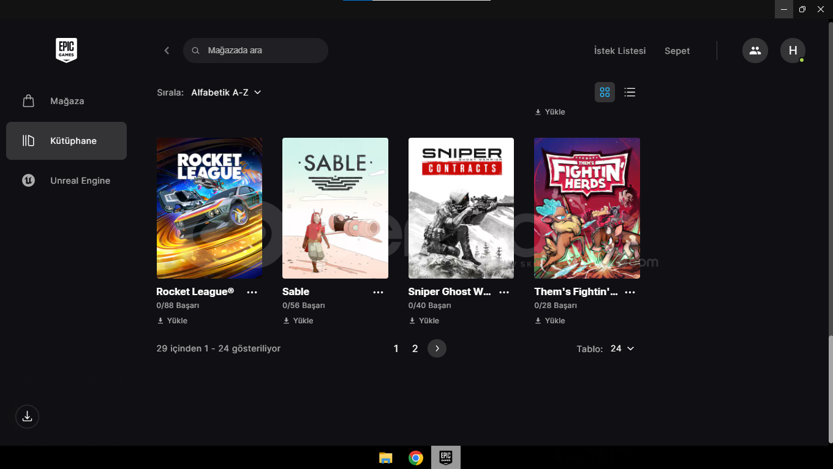This screenshot has height=469, width=833.
Task: Open Sable cover art
Action: 335,208
